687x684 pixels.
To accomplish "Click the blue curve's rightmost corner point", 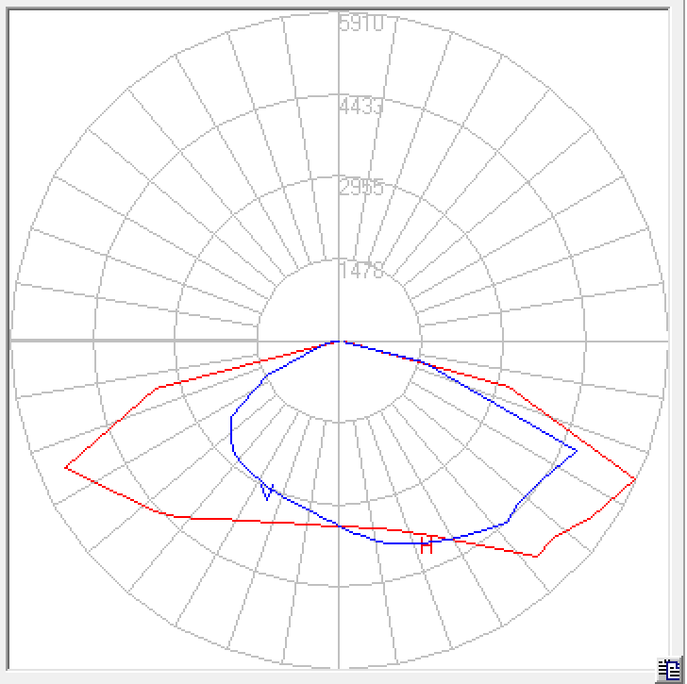I will pos(577,449).
